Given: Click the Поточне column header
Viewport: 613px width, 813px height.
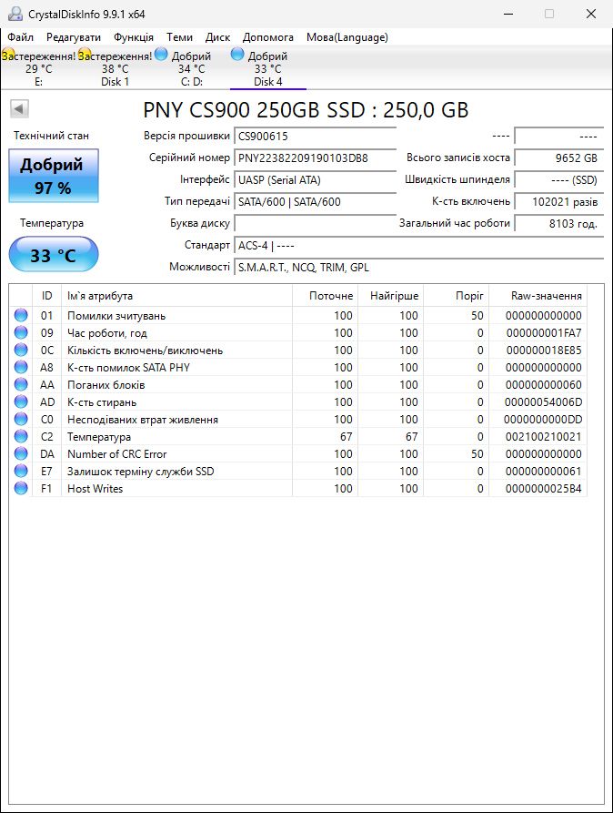Looking at the screenshot, I should [x=325, y=296].
